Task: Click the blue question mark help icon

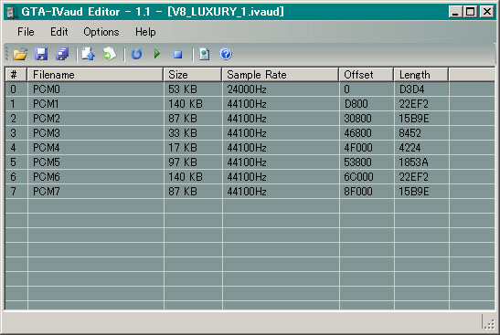Action: click(226, 54)
